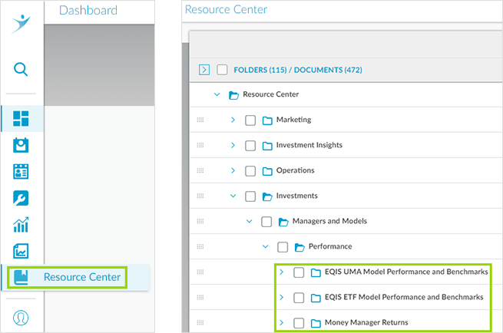Image resolution: width=503 pixels, height=333 pixels.
Task: Click the Marketing folder icon
Action: pos(267,120)
